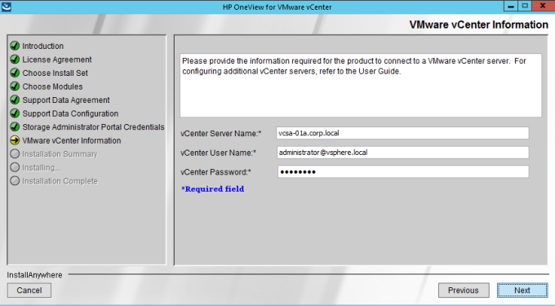
Task: Select 'Support Data Configuration' step label
Action: point(70,113)
